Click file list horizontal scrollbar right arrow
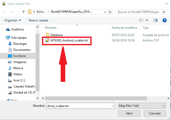171x120 pixels. pyautogui.click(x=168, y=98)
